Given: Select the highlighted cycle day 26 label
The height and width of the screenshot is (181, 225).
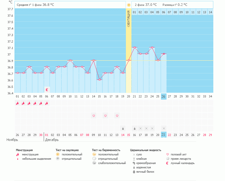Looking at the screenshot, I should 164,97.
